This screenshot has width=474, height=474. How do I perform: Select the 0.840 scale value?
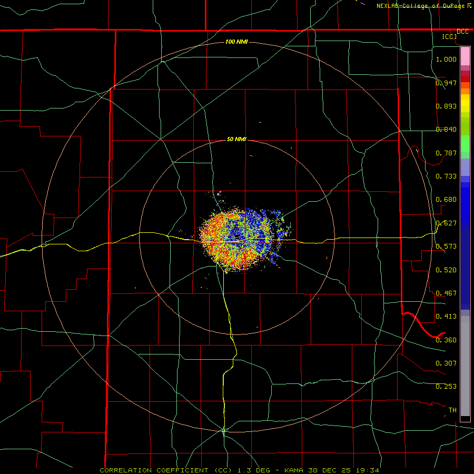(x=446, y=130)
